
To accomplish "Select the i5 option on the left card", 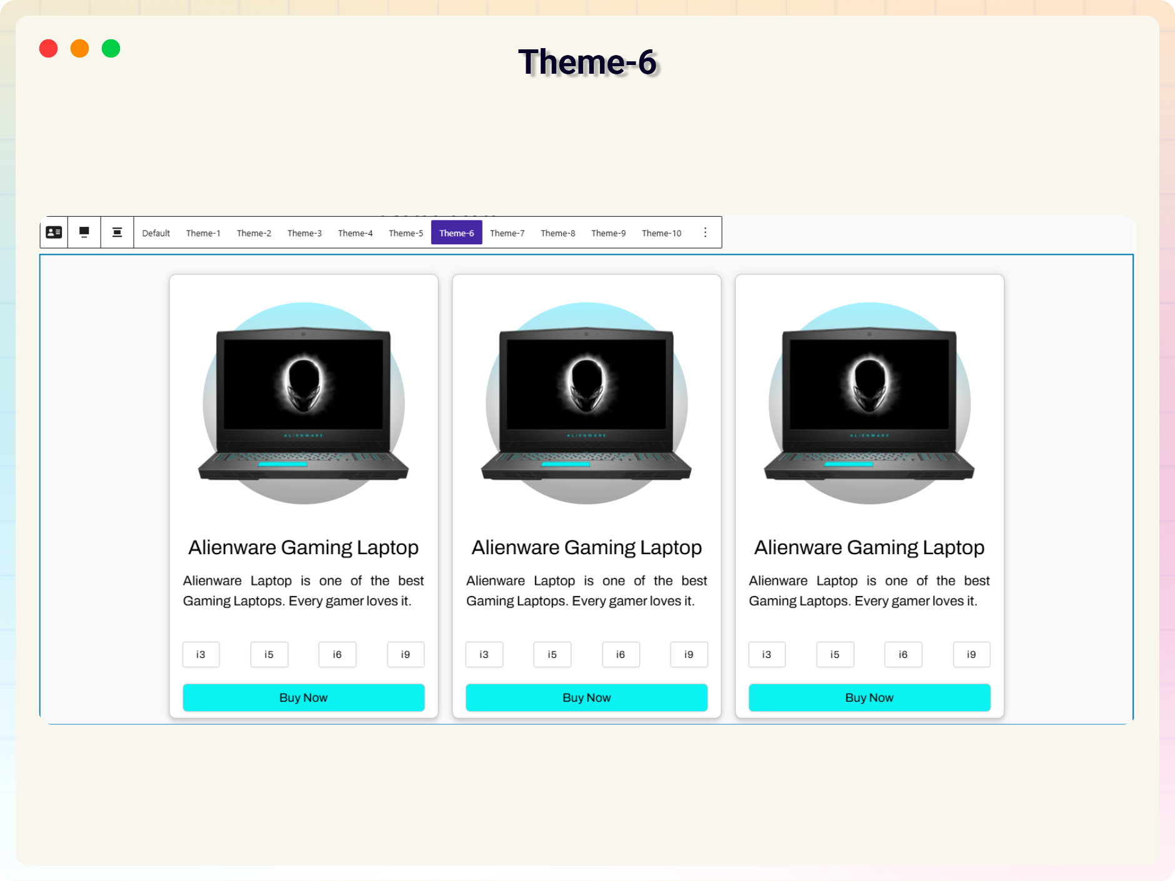I will (x=269, y=654).
